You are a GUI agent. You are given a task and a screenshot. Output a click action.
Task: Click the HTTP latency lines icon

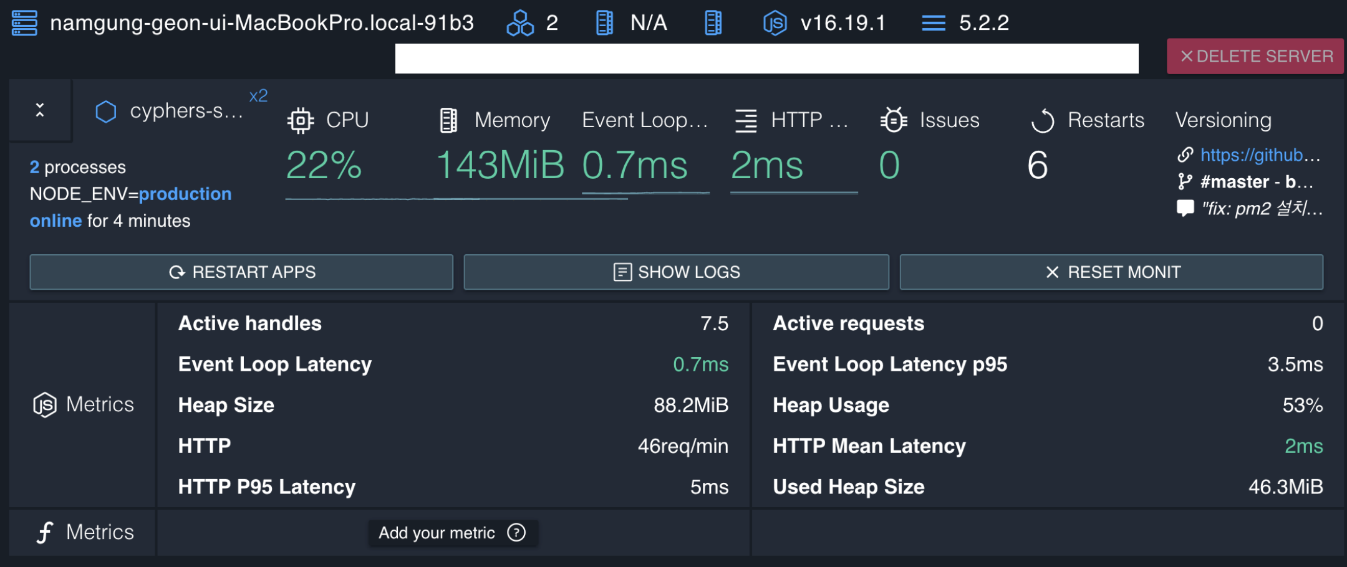pyautogui.click(x=746, y=120)
